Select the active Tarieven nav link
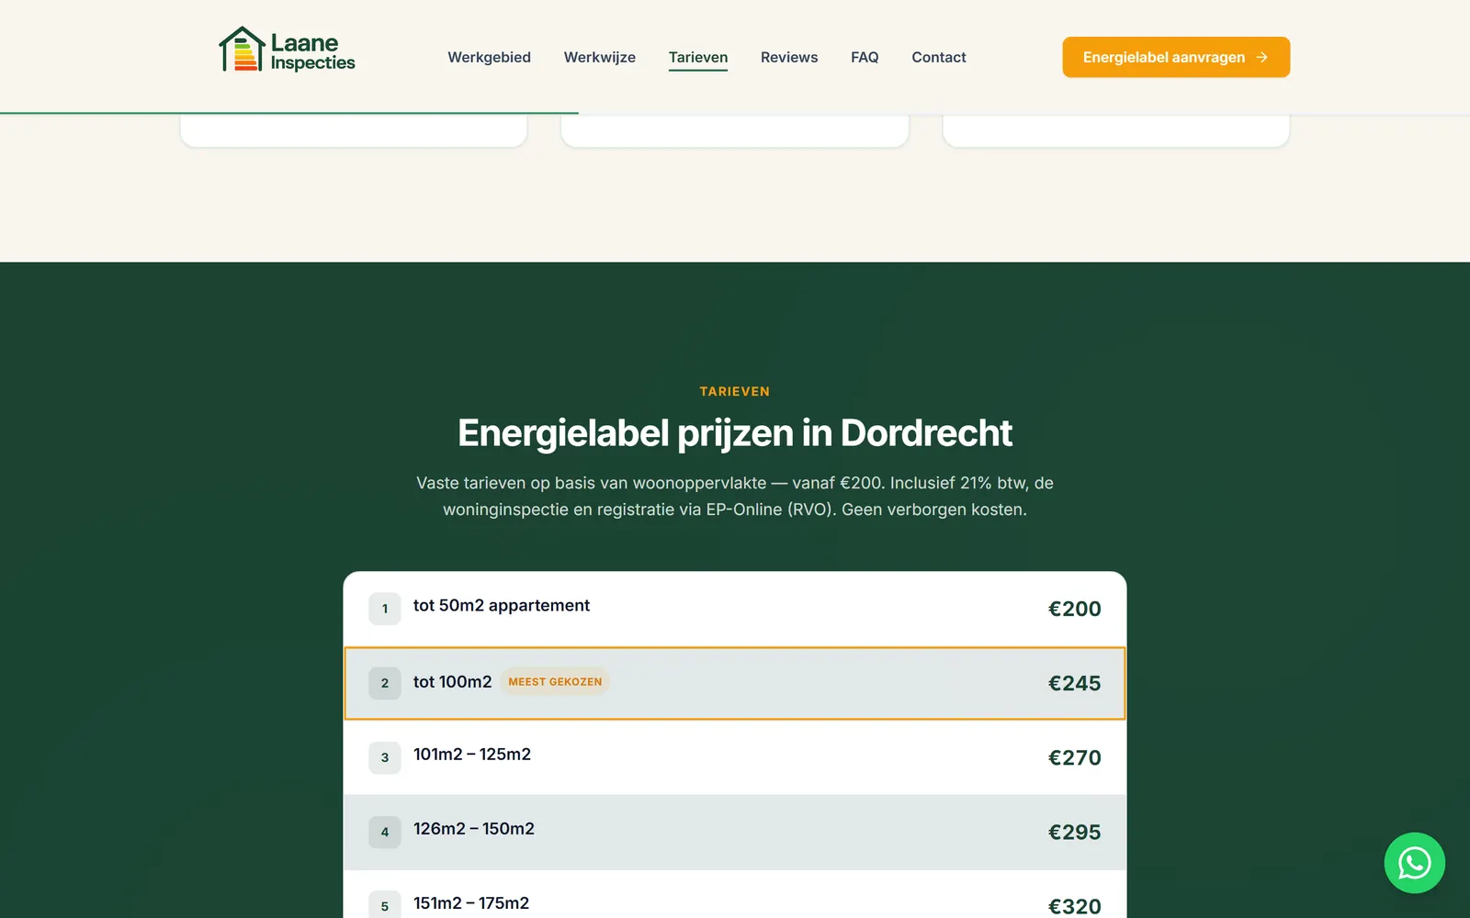This screenshot has height=918, width=1470. (x=698, y=57)
